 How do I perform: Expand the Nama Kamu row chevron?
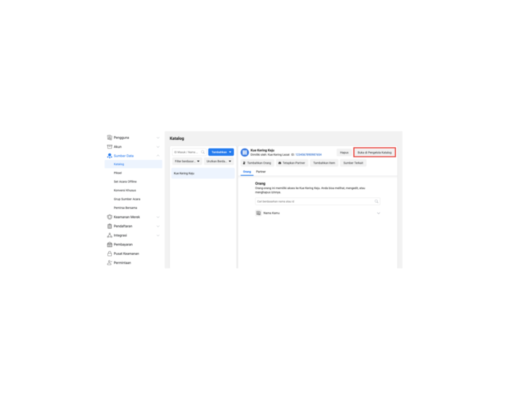click(378, 213)
